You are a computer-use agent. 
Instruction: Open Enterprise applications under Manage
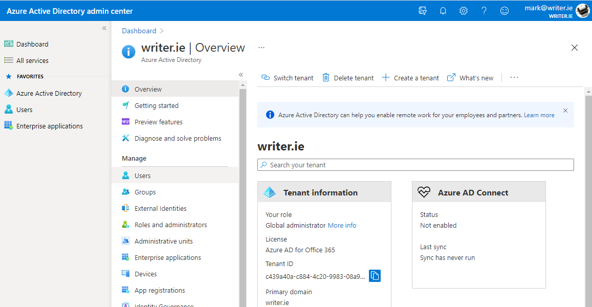pos(175,257)
